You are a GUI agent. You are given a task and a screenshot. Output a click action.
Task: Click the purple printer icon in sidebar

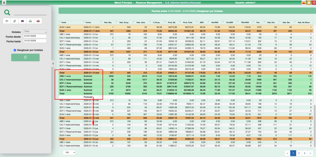tap(23, 21)
